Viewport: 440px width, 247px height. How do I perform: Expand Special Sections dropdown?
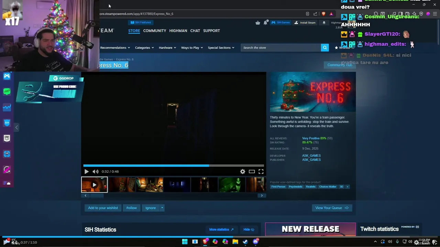coord(221,48)
